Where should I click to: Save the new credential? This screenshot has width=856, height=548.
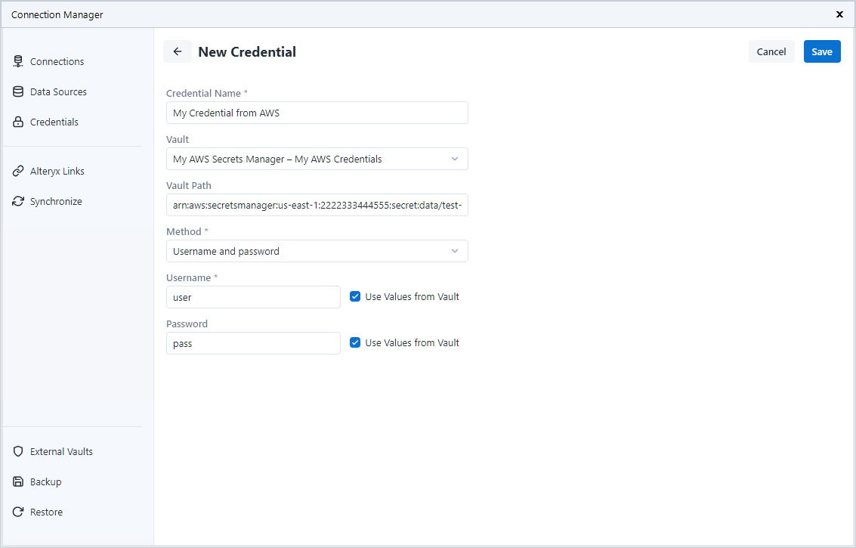(x=822, y=51)
